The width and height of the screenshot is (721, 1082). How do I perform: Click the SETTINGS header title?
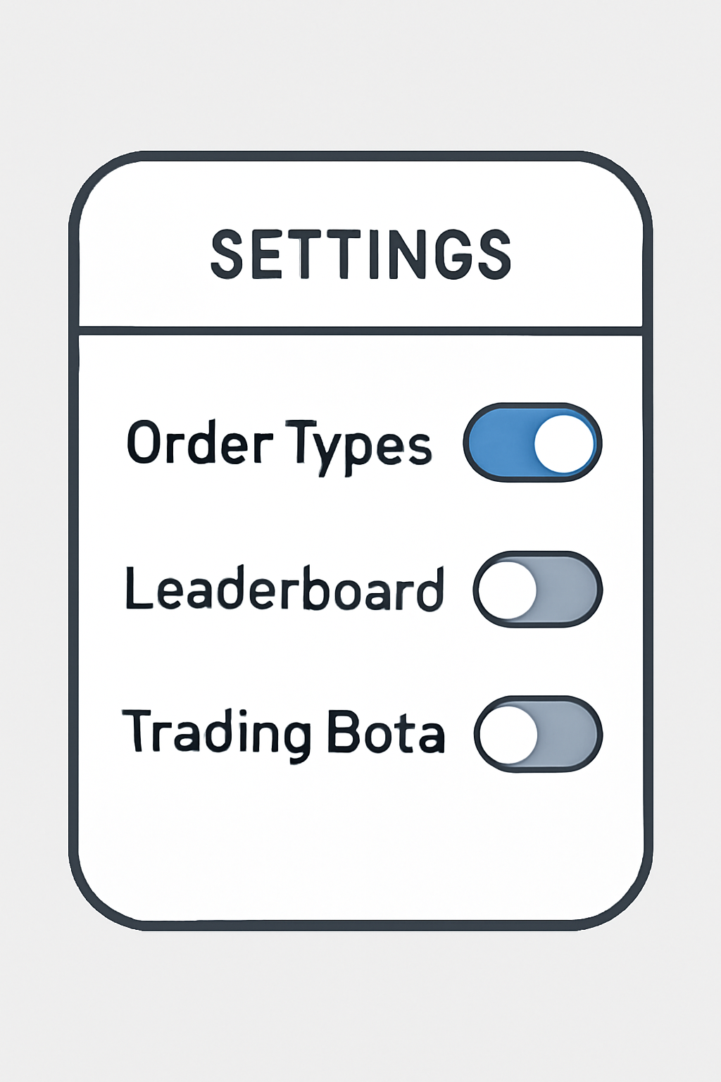(x=360, y=254)
